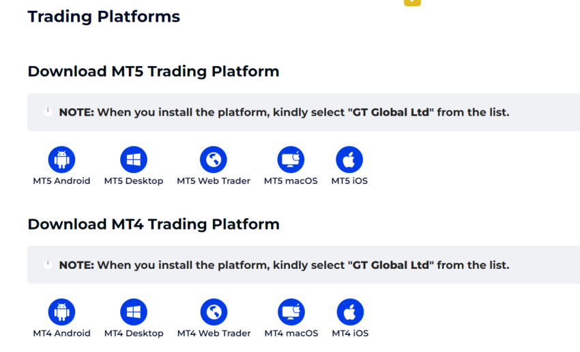580x352 pixels.
Task: Click the info icon in MT5 note
Action: pos(48,112)
